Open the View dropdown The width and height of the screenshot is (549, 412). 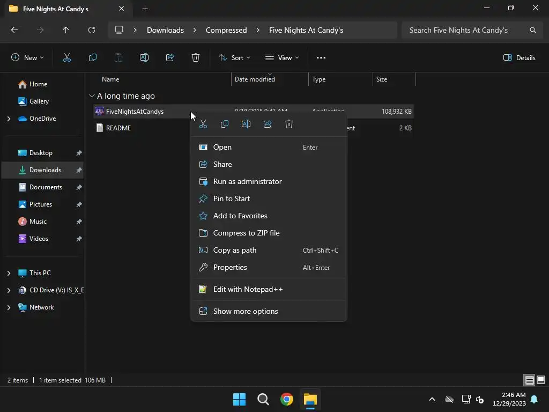pos(282,58)
